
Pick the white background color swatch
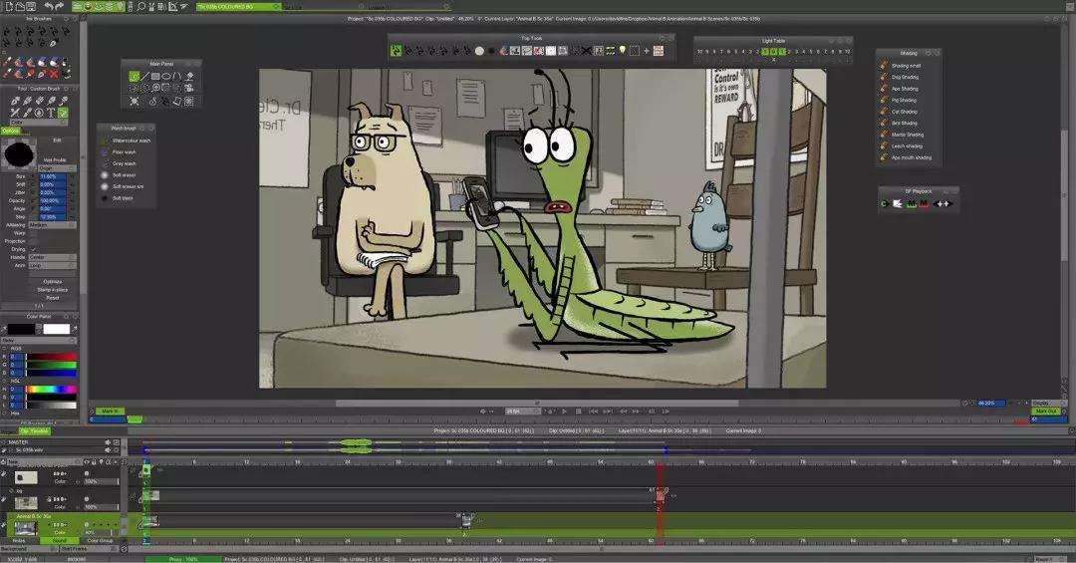[x=56, y=329]
